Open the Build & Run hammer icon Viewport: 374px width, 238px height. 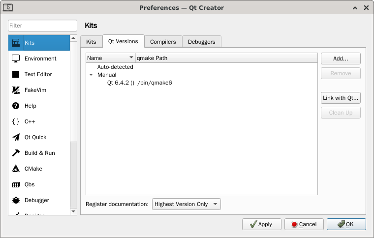pyautogui.click(x=16, y=153)
